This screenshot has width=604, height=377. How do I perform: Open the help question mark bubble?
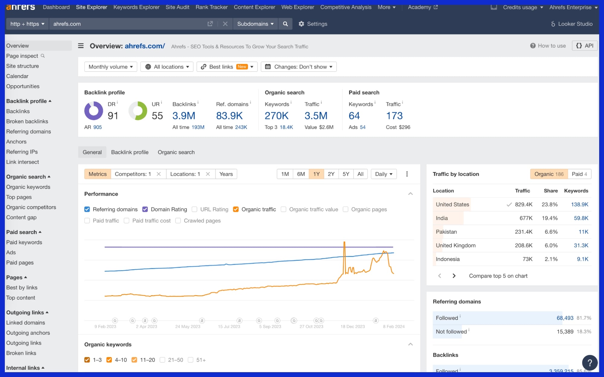point(589,362)
